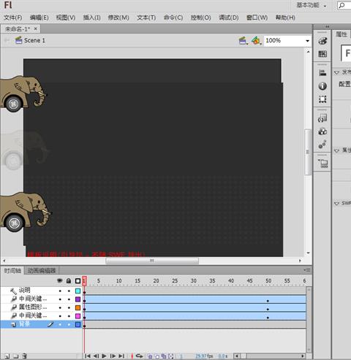Open the 100% zoom dropdown
351x360 pixels.
click(287, 41)
